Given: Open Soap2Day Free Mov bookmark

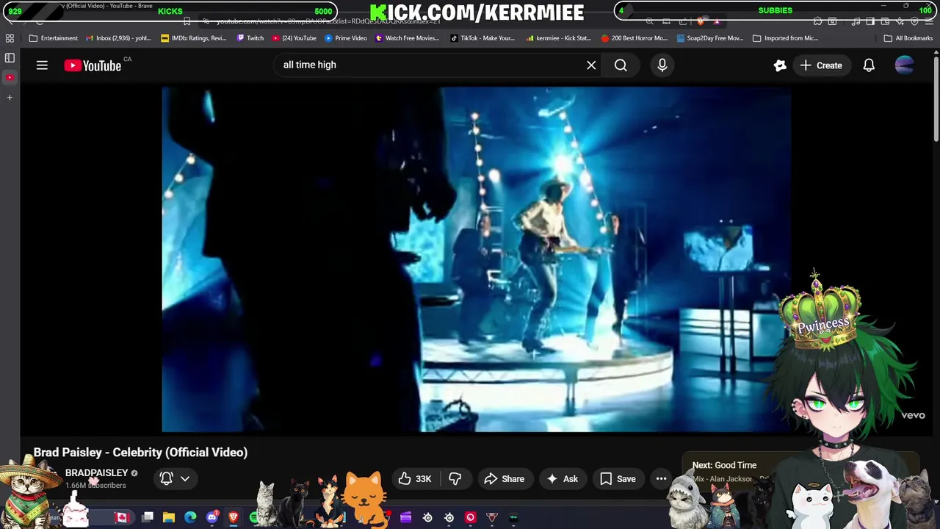Looking at the screenshot, I should pyautogui.click(x=710, y=38).
